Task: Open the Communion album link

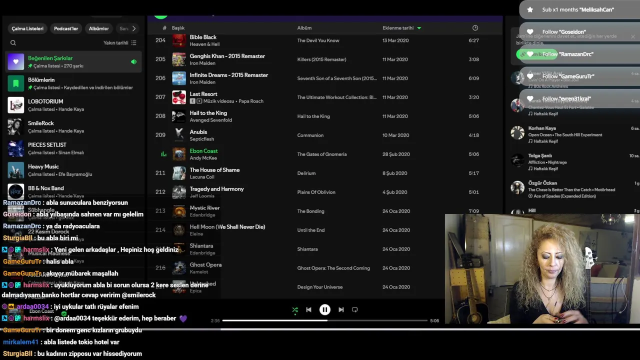Action: [x=310, y=135]
